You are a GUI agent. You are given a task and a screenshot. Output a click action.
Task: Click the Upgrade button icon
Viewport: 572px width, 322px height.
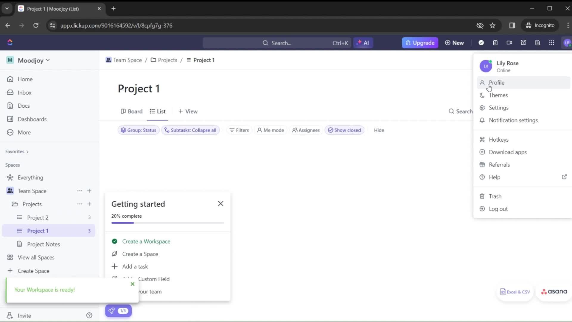point(408,43)
